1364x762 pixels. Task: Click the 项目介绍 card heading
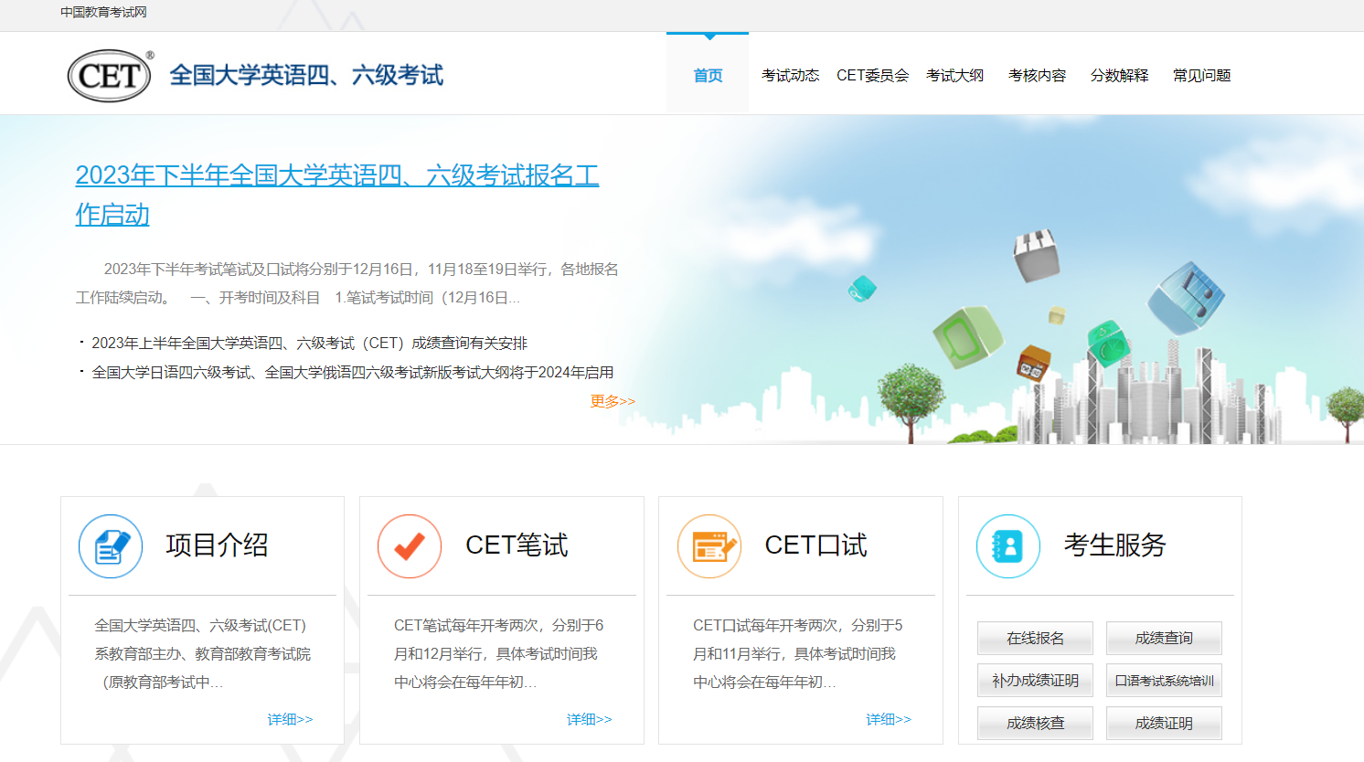click(217, 545)
